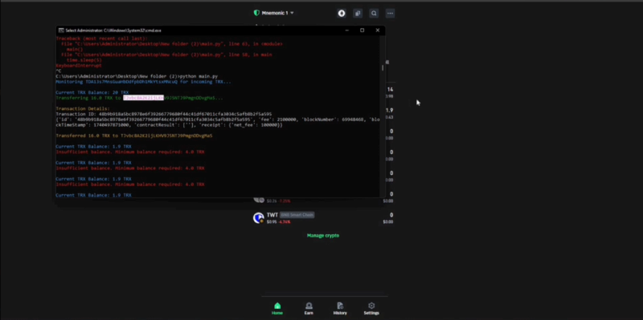Click the cmd window vertical scrollbar thumb
The image size is (643, 320).
(x=383, y=68)
